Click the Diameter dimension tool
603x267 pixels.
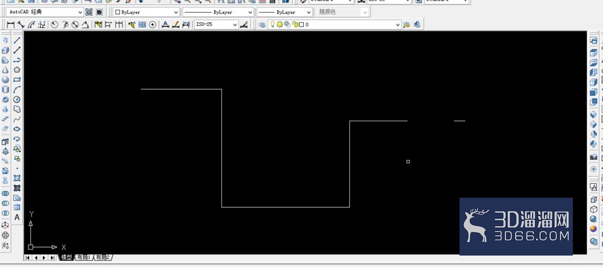coord(75,25)
